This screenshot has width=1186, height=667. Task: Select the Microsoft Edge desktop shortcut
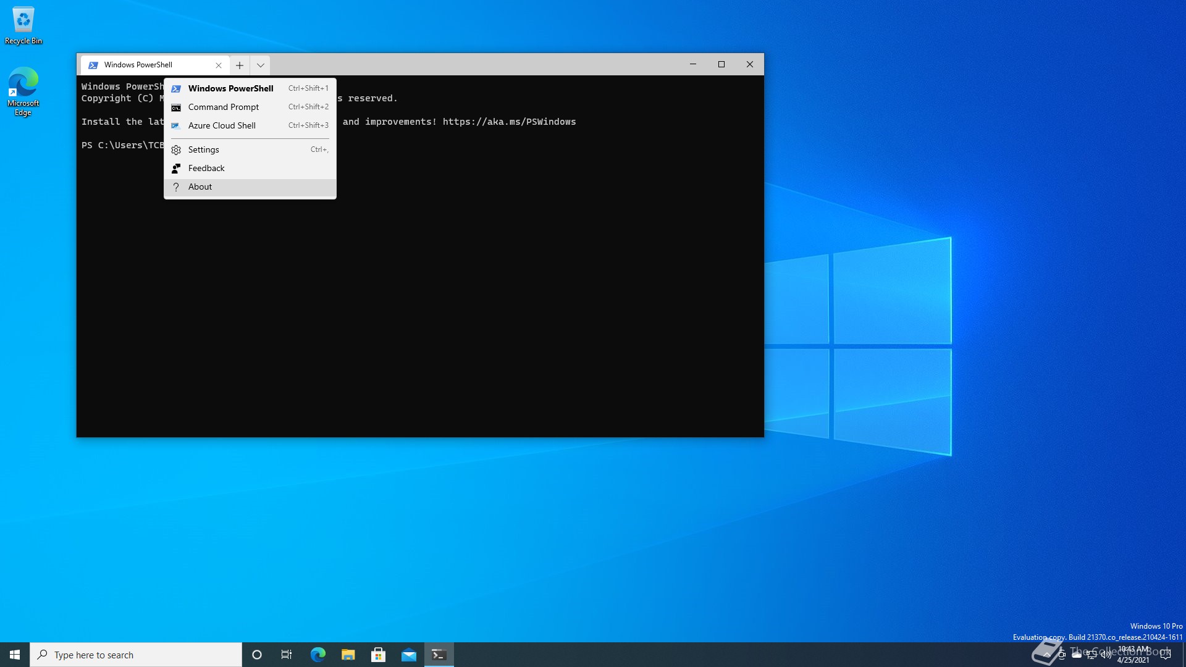coord(23,91)
